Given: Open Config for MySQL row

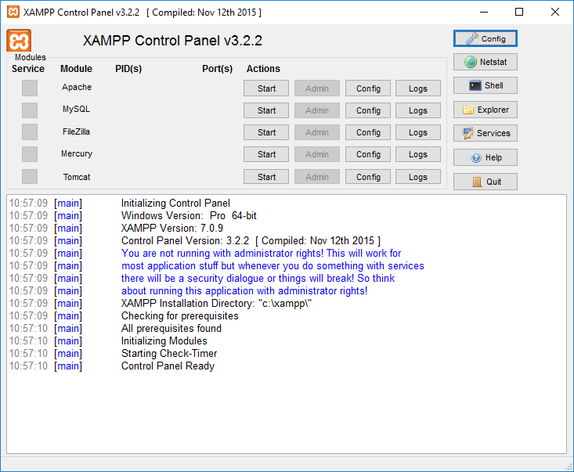Looking at the screenshot, I should coord(368,110).
